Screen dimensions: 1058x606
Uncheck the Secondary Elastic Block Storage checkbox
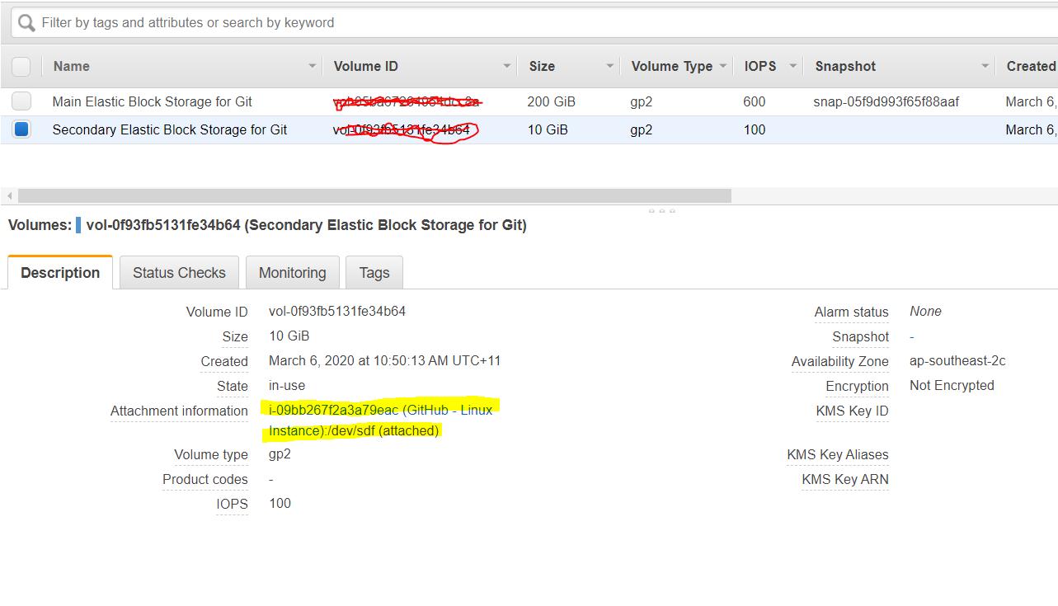(21, 129)
